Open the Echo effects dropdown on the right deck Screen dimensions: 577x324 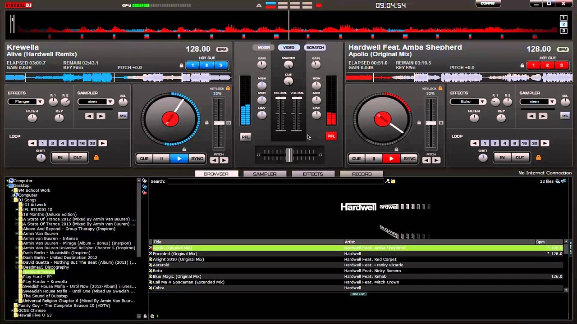(482, 102)
